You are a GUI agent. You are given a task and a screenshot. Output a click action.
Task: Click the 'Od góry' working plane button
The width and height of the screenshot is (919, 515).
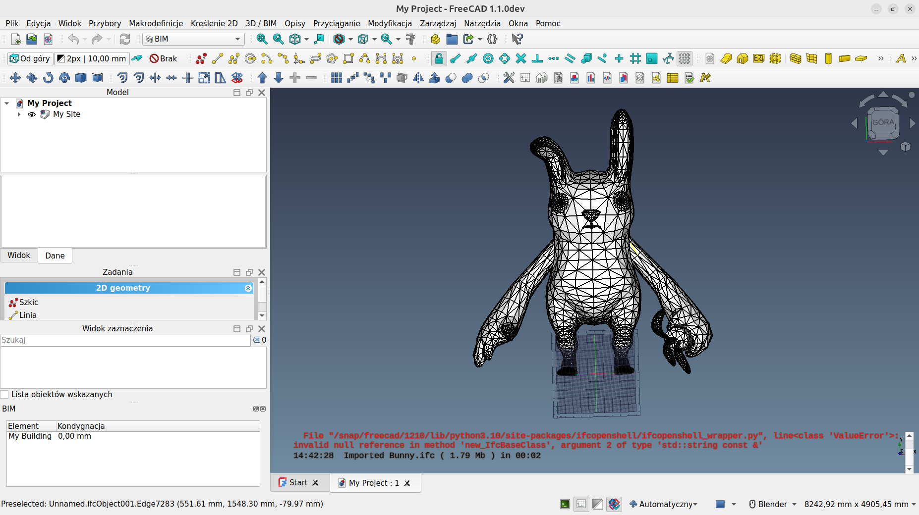point(30,58)
